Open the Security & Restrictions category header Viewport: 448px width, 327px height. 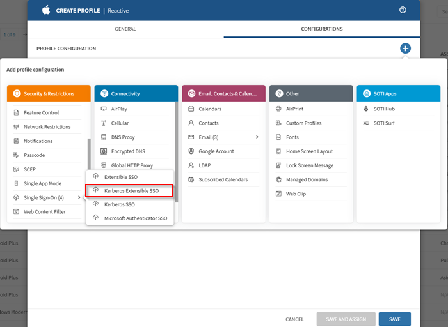tap(49, 93)
